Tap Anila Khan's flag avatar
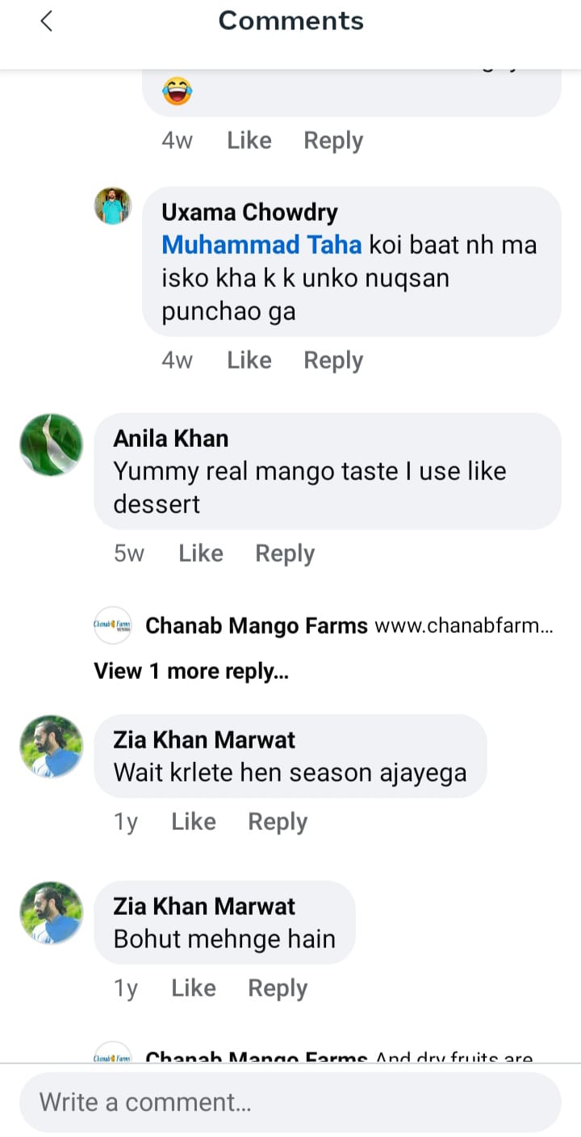This screenshot has height=1137, width=581. click(52, 444)
